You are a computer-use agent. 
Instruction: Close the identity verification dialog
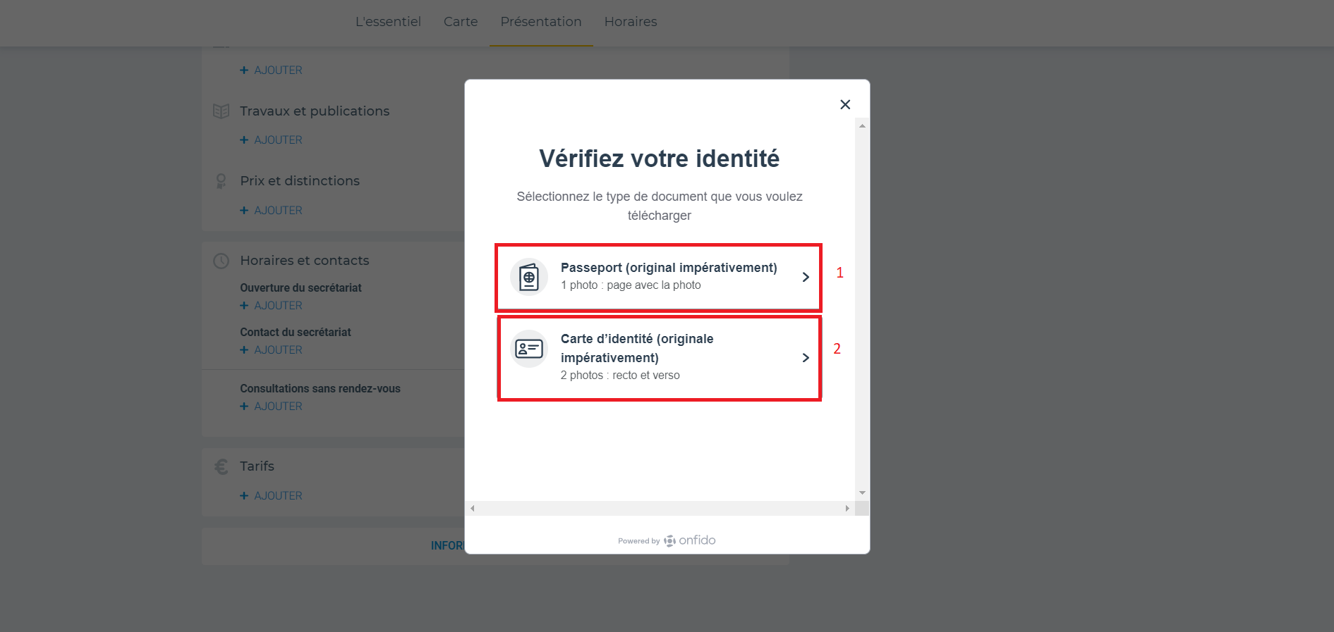coord(845,104)
